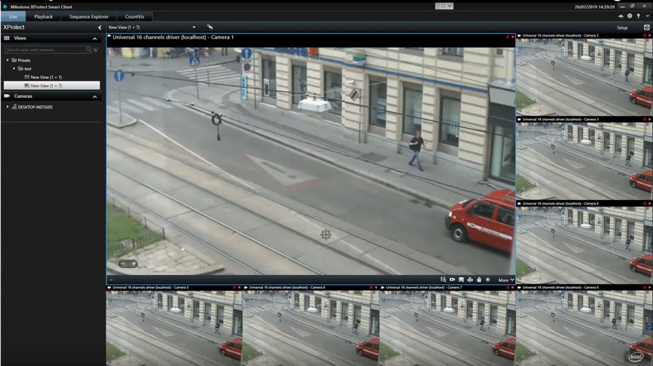Open the Playback tab
The width and height of the screenshot is (653, 366).
(43, 17)
